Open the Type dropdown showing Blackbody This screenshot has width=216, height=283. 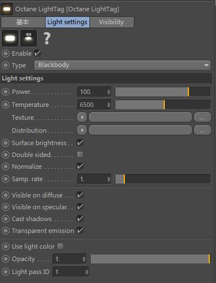[123, 65]
